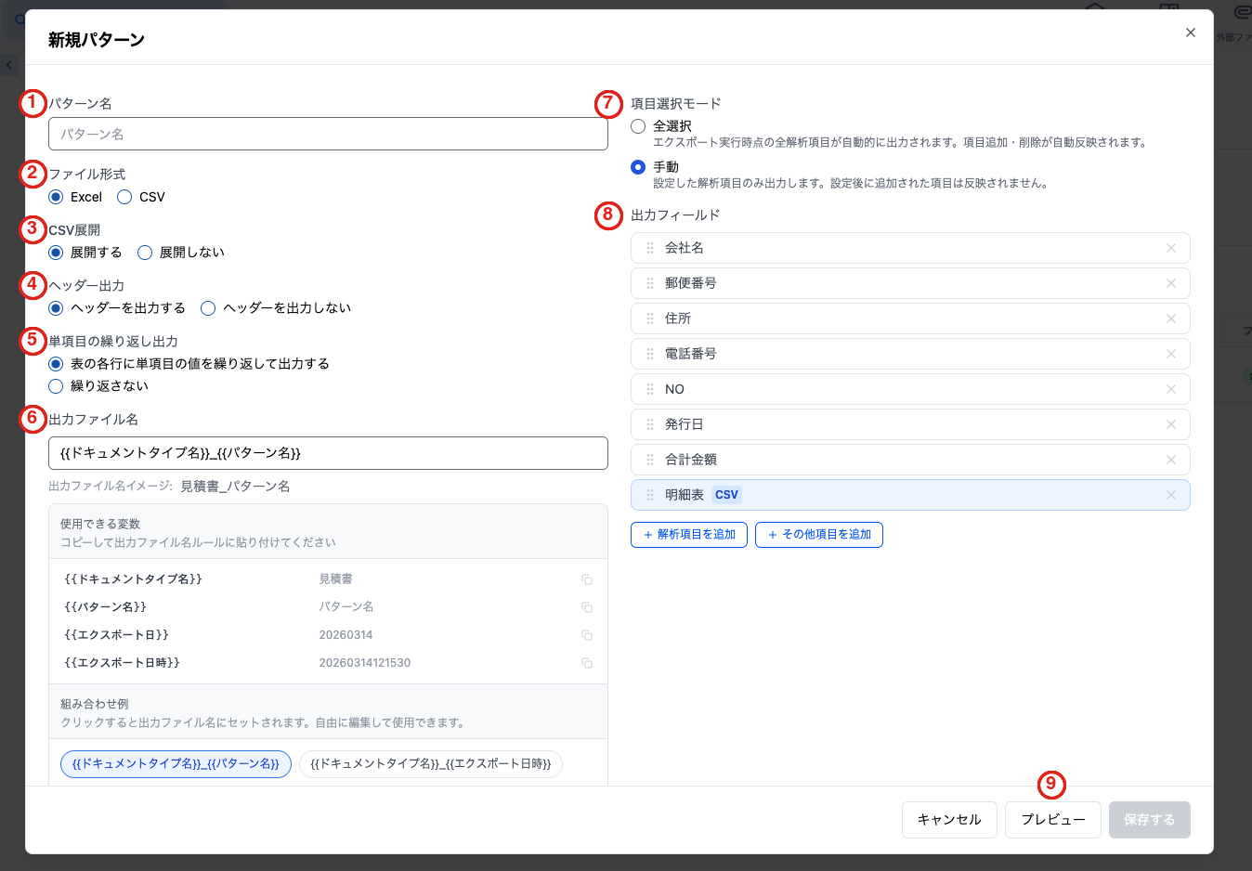The image size is (1252, 871).
Task: Grab the drag handle of 電話番号
Action: 650,354
